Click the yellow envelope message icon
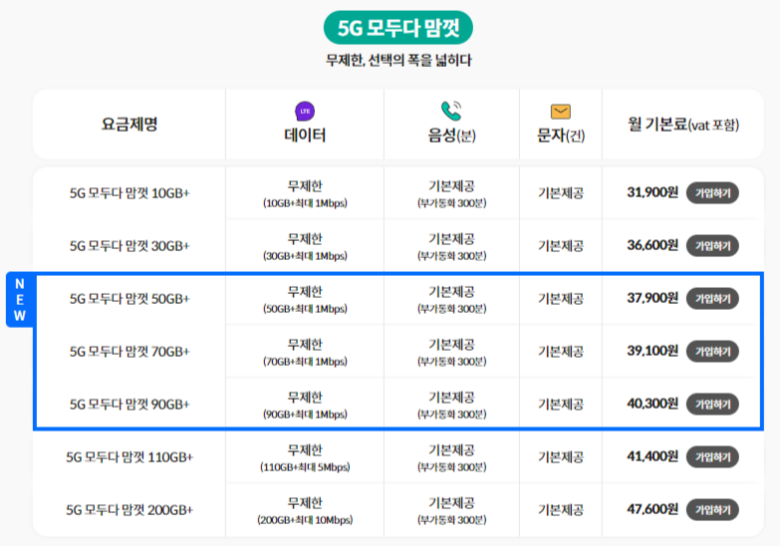780x546 pixels. 561,112
